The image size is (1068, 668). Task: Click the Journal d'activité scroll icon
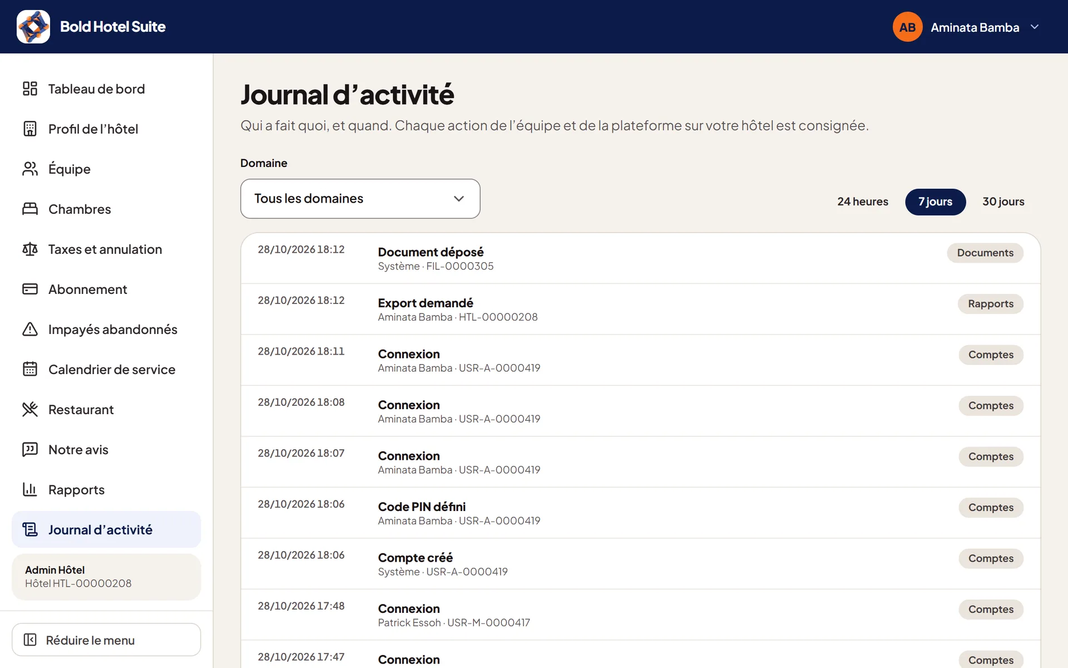tap(30, 529)
